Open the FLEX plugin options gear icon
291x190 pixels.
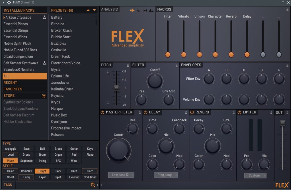point(9,2)
